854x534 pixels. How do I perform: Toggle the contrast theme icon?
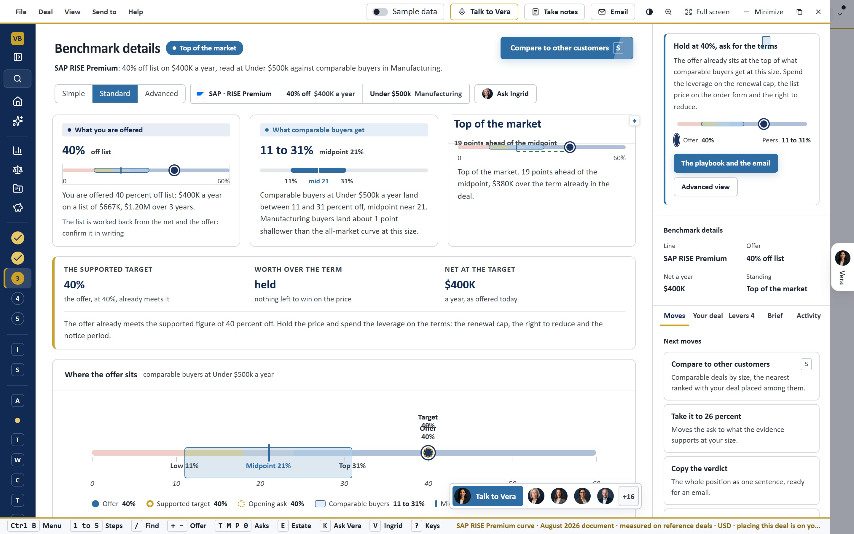click(x=649, y=12)
